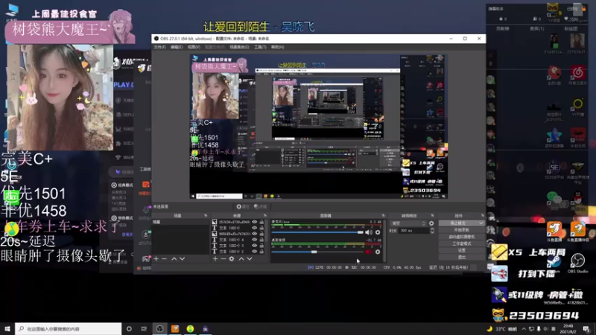Screen dimensions: 596x335
Task: Toggle visibility of 文本 (GDI+) 3 source
Action: tap(254, 246)
